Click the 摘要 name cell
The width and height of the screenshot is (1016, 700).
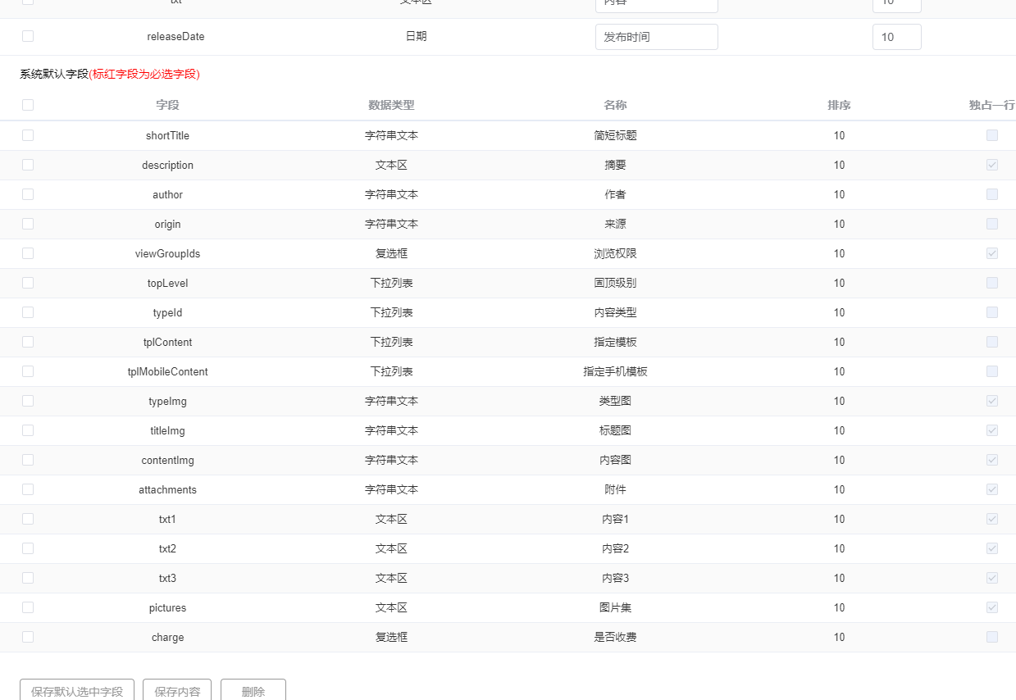(x=615, y=165)
